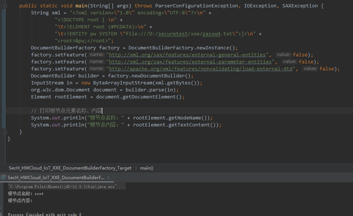Collapse the main method fold marker
The height and width of the screenshot is (216, 353).
5,6
